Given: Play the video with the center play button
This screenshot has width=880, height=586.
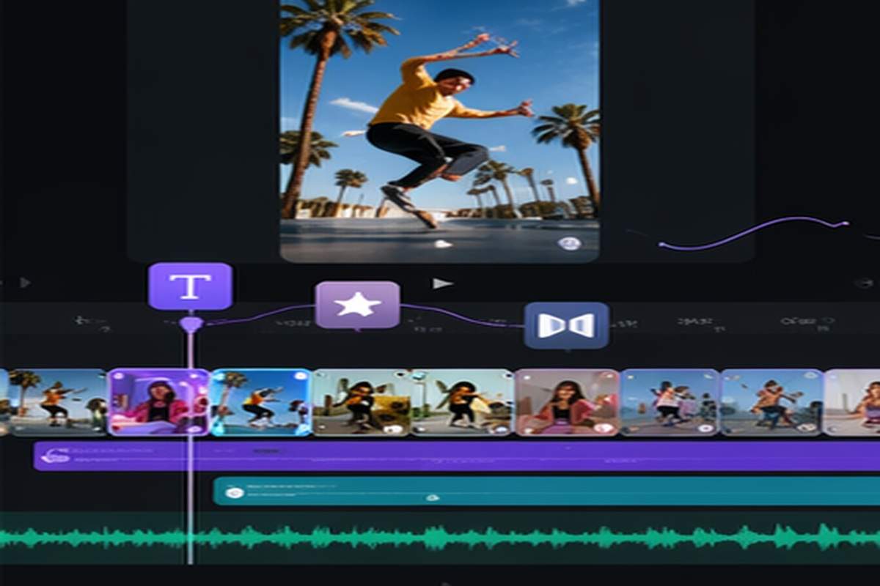Looking at the screenshot, I should click(x=441, y=283).
